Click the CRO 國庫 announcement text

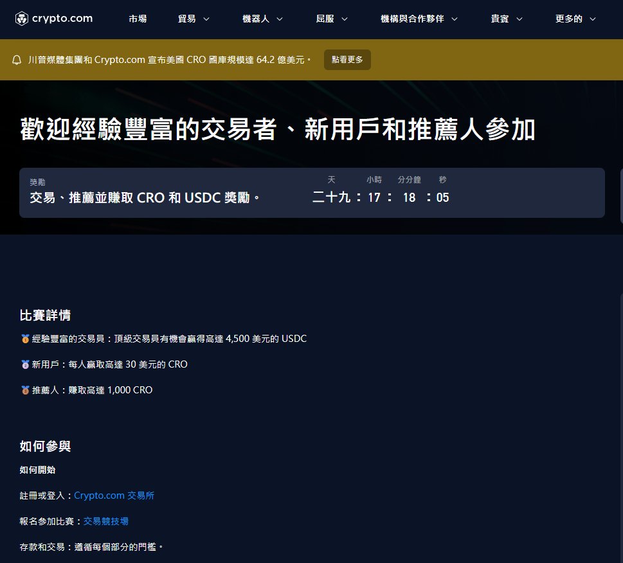[x=169, y=59]
